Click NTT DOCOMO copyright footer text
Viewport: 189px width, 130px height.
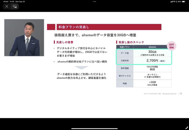160,94
